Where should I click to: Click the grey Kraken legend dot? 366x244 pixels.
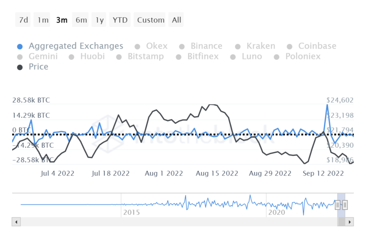point(238,46)
